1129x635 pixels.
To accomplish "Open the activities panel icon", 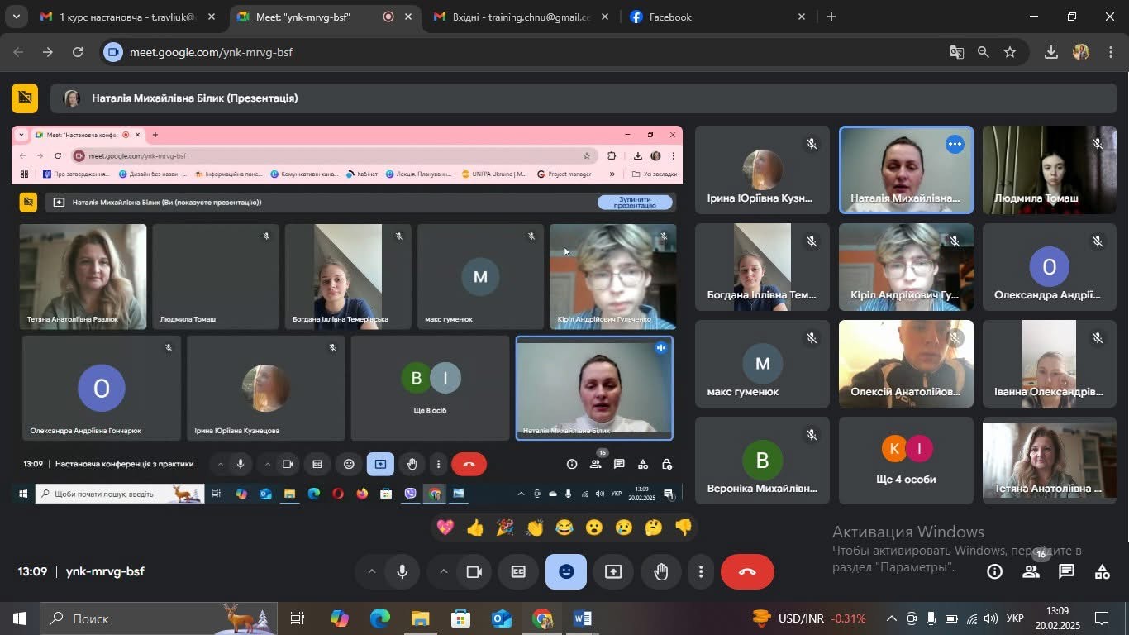I will [1102, 571].
